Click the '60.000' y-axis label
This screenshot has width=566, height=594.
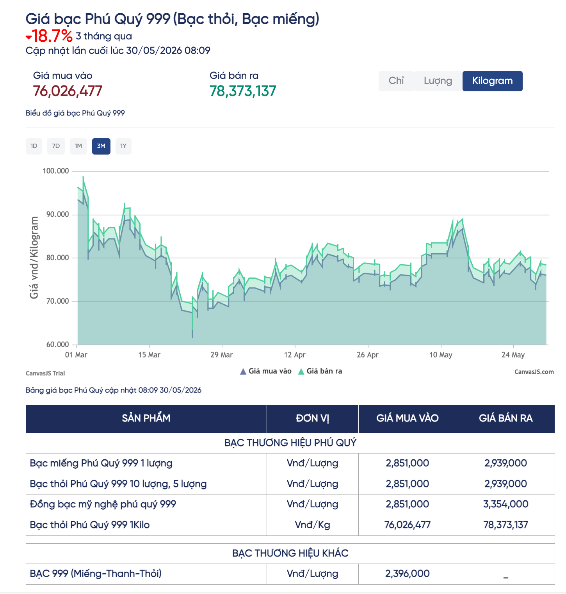pos(57,344)
